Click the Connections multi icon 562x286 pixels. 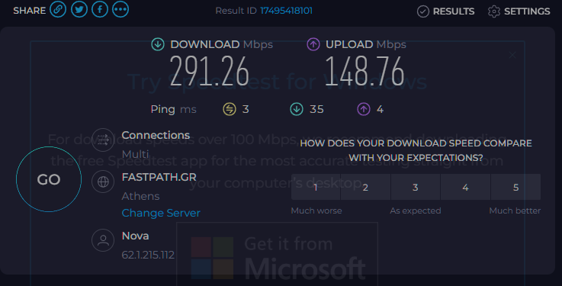point(103,140)
